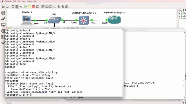Click the SW1 node label
The height and width of the screenshot is (104, 186).
pyautogui.click(x=54, y=14)
